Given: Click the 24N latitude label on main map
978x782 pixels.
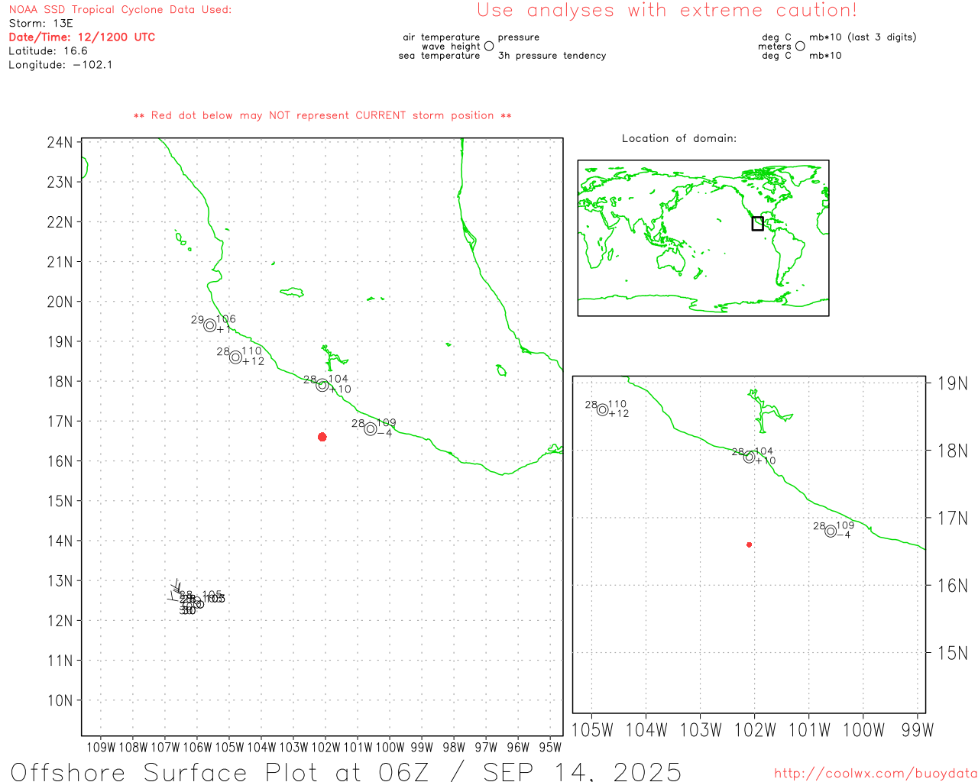Looking at the screenshot, I should pos(60,143).
